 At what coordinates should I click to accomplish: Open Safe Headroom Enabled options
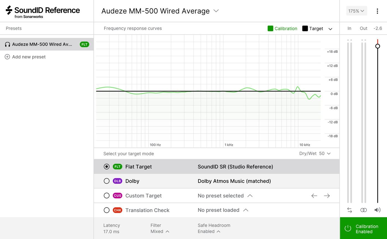tap(209, 232)
